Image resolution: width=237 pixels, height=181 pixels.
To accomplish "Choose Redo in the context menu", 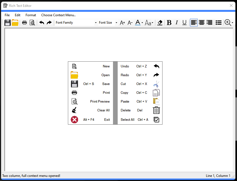I will (x=140, y=75).
